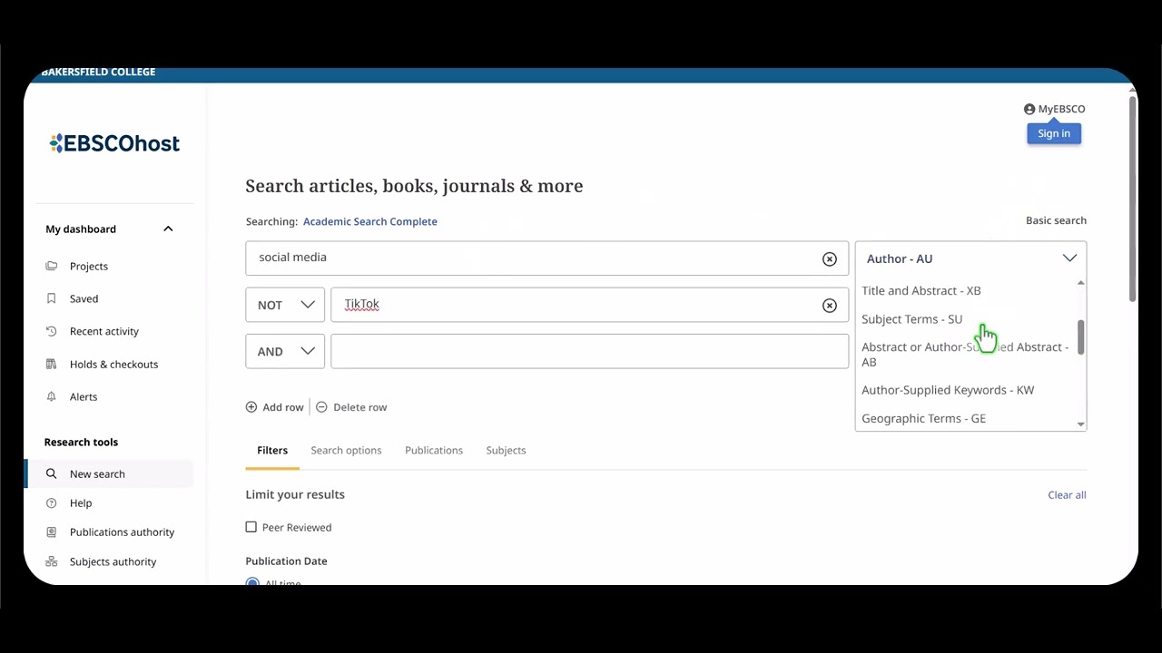The width and height of the screenshot is (1162, 653).
Task: Click the Add row plus icon
Action: [x=251, y=407]
